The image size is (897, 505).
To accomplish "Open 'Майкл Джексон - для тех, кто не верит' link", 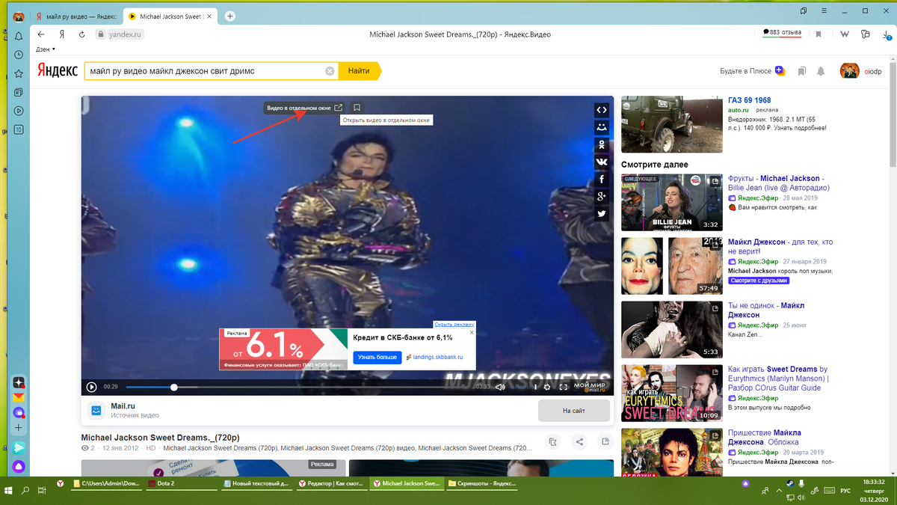I will point(780,247).
